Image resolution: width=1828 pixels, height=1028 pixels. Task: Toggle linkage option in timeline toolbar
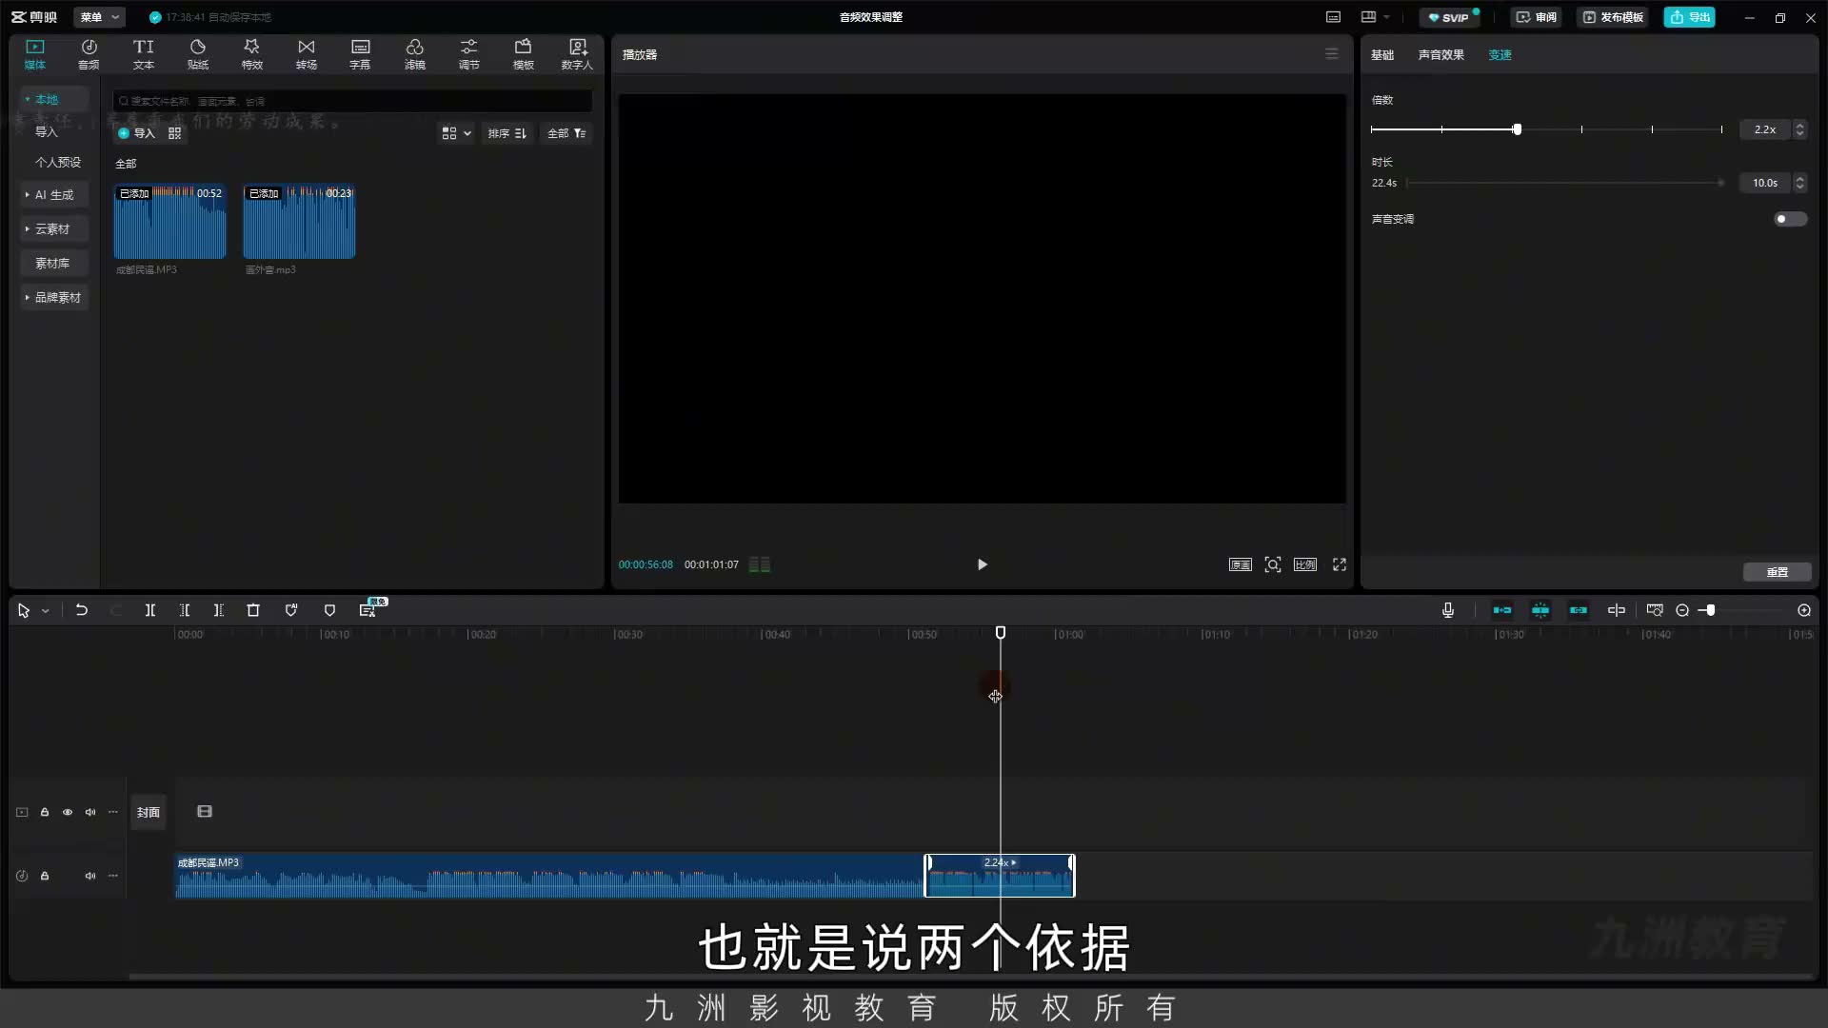[1579, 610]
